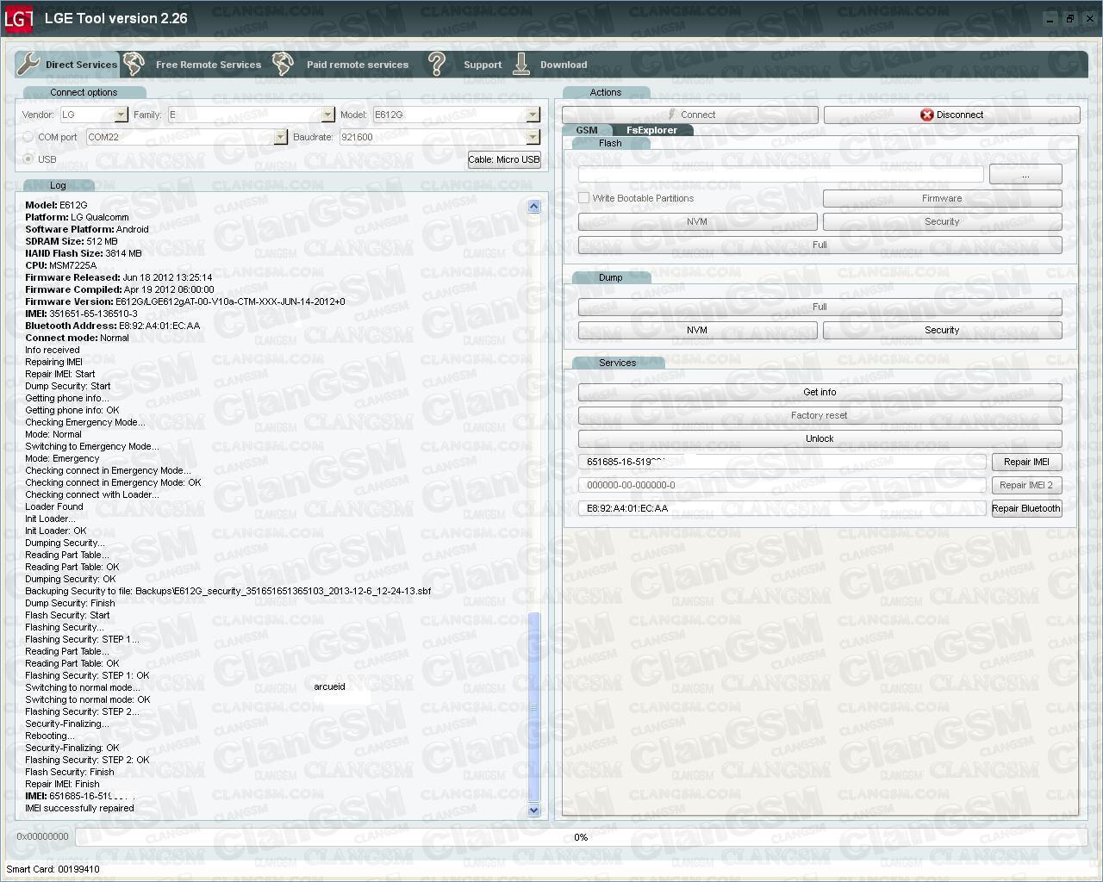
Task: Click log line "CPU: MSM7225A"
Action: [x=60, y=265]
